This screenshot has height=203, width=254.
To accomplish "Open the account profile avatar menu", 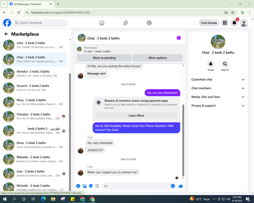I will (244, 23).
